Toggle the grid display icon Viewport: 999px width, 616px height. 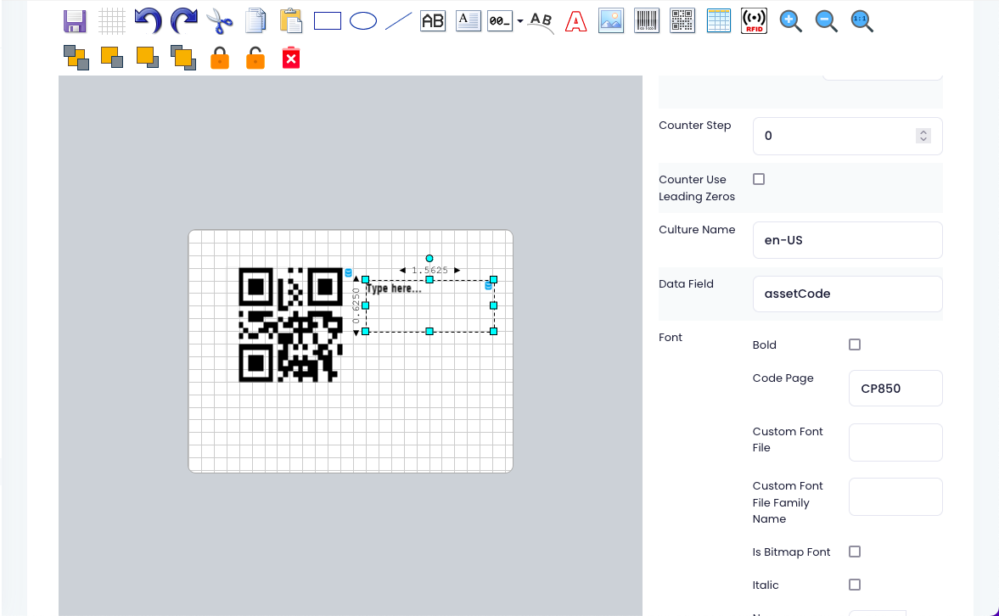(111, 21)
